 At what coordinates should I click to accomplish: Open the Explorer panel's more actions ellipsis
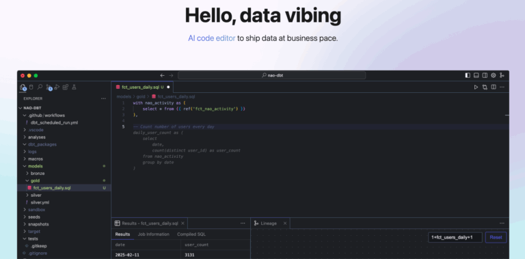(103, 98)
